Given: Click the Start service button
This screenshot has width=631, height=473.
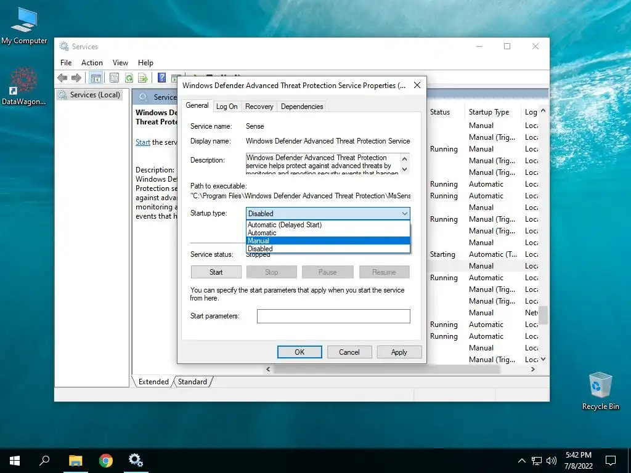Looking at the screenshot, I should (x=216, y=272).
